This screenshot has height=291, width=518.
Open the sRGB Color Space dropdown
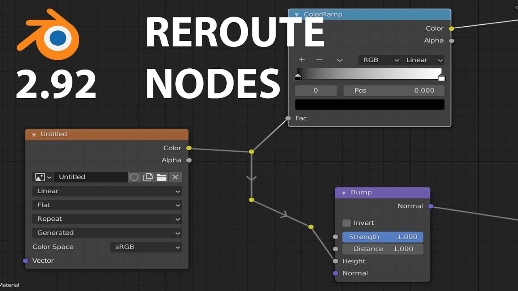point(146,247)
